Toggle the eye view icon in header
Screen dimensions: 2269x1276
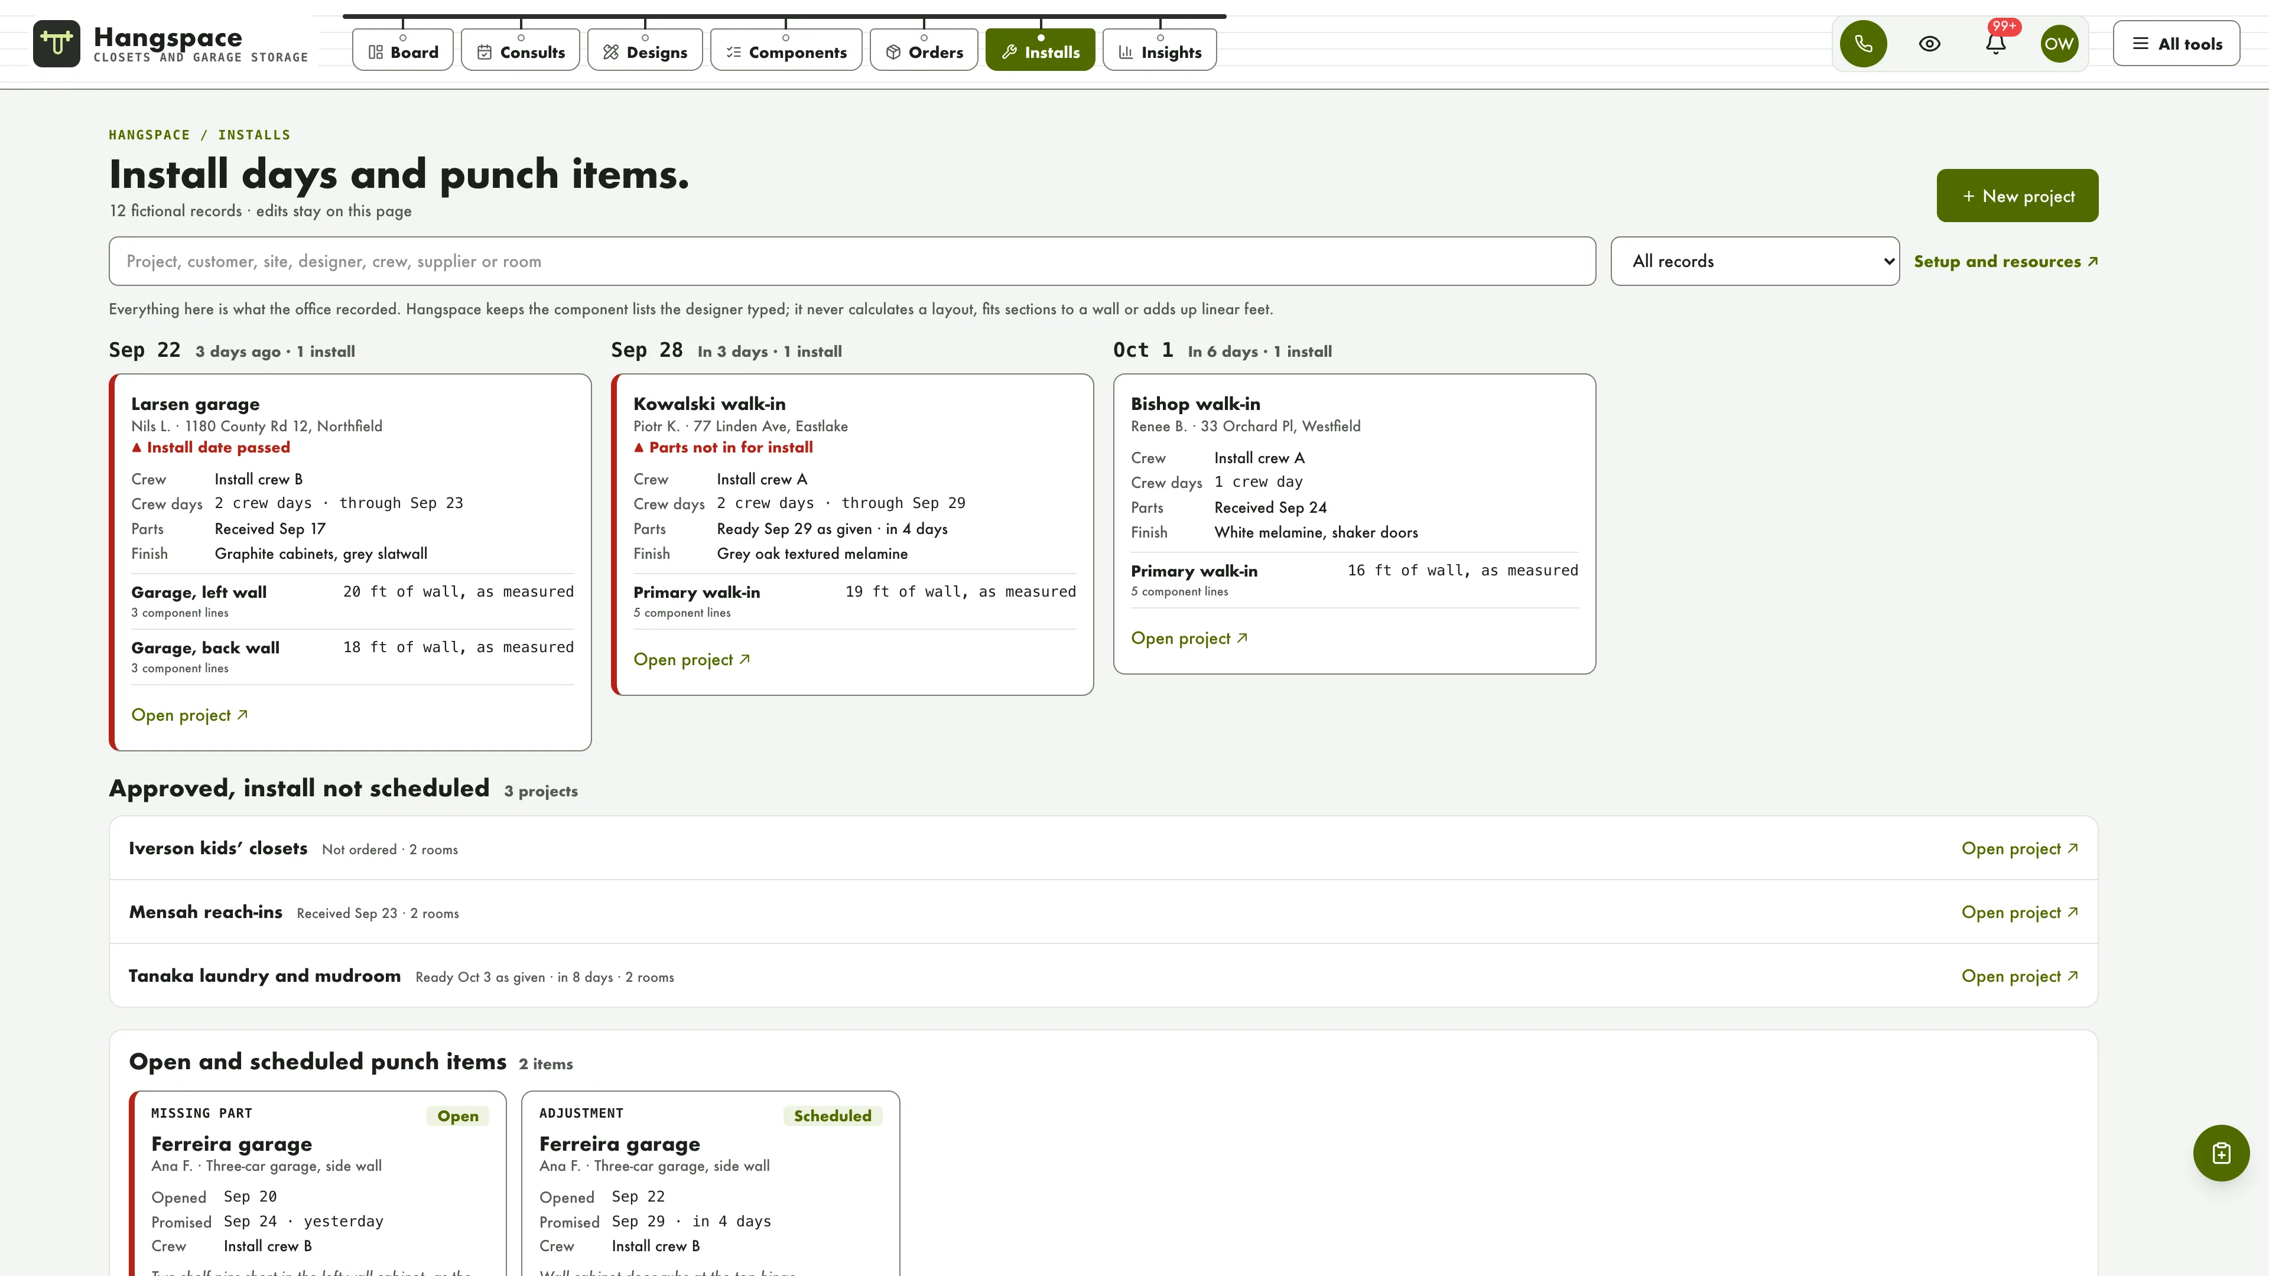point(1929,43)
